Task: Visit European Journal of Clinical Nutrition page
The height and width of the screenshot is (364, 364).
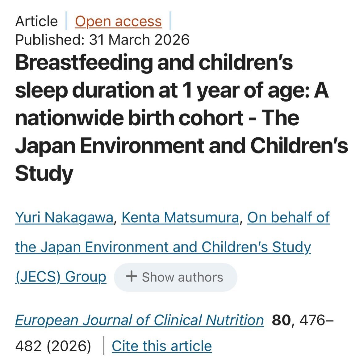Action: coord(139,320)
